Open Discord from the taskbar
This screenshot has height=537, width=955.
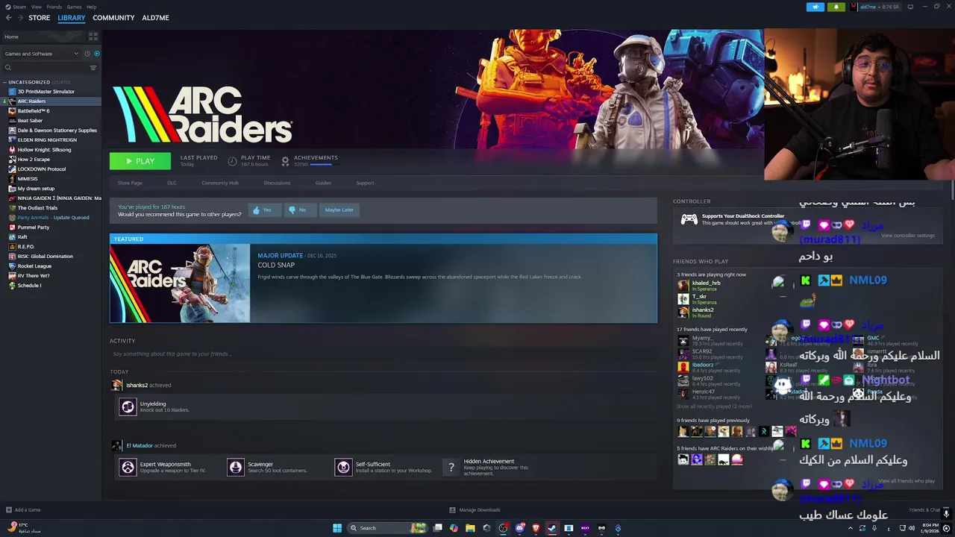(x=519, y=528)
